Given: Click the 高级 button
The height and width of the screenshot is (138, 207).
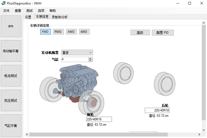Looking at the screenshot, I should [x=140, y=33].
